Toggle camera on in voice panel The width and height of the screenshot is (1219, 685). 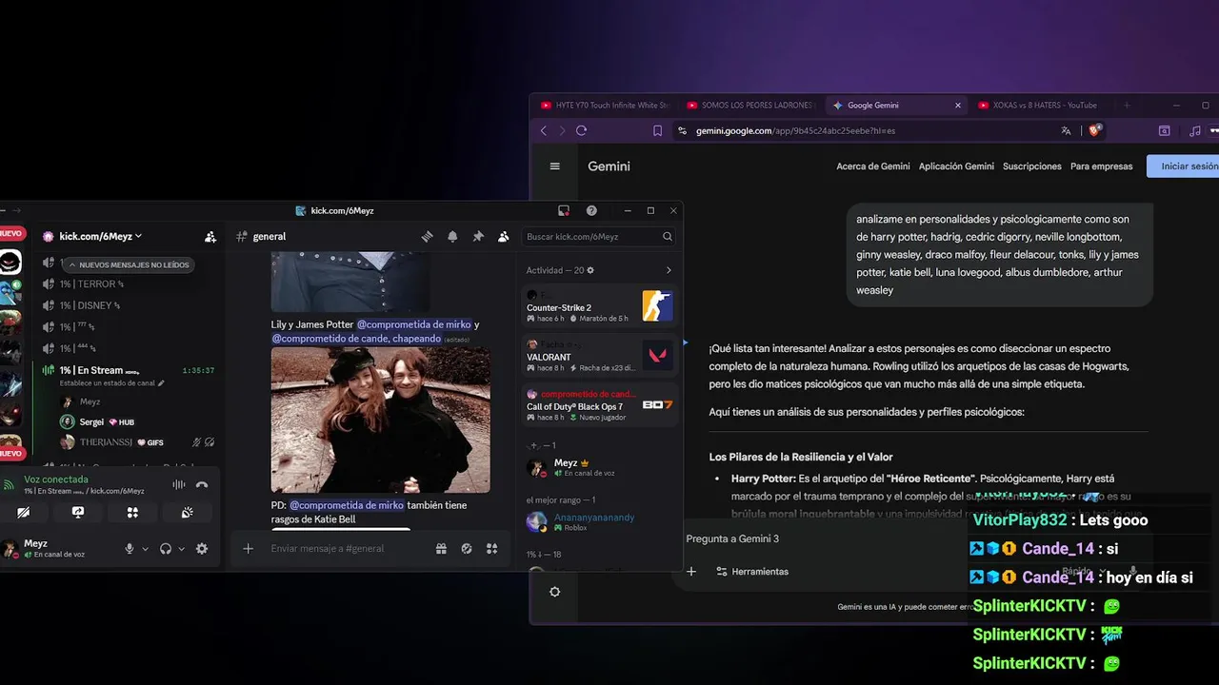(x=23, y=512)
